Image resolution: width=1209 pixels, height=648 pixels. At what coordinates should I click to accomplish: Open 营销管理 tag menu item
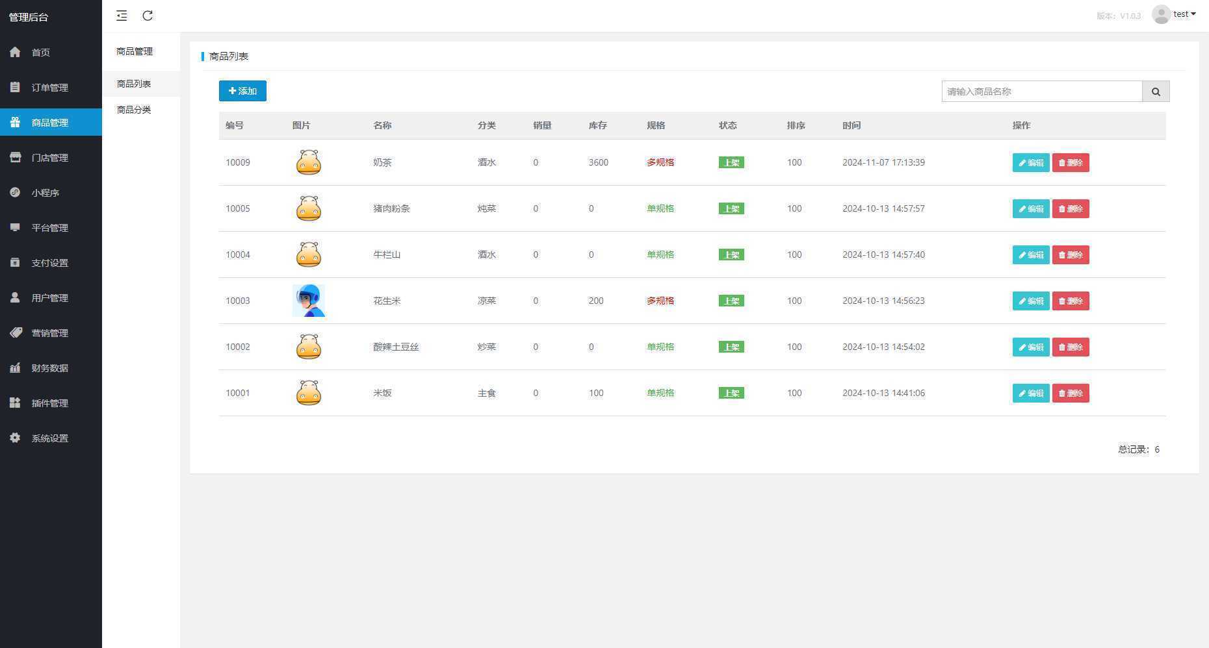51,332
